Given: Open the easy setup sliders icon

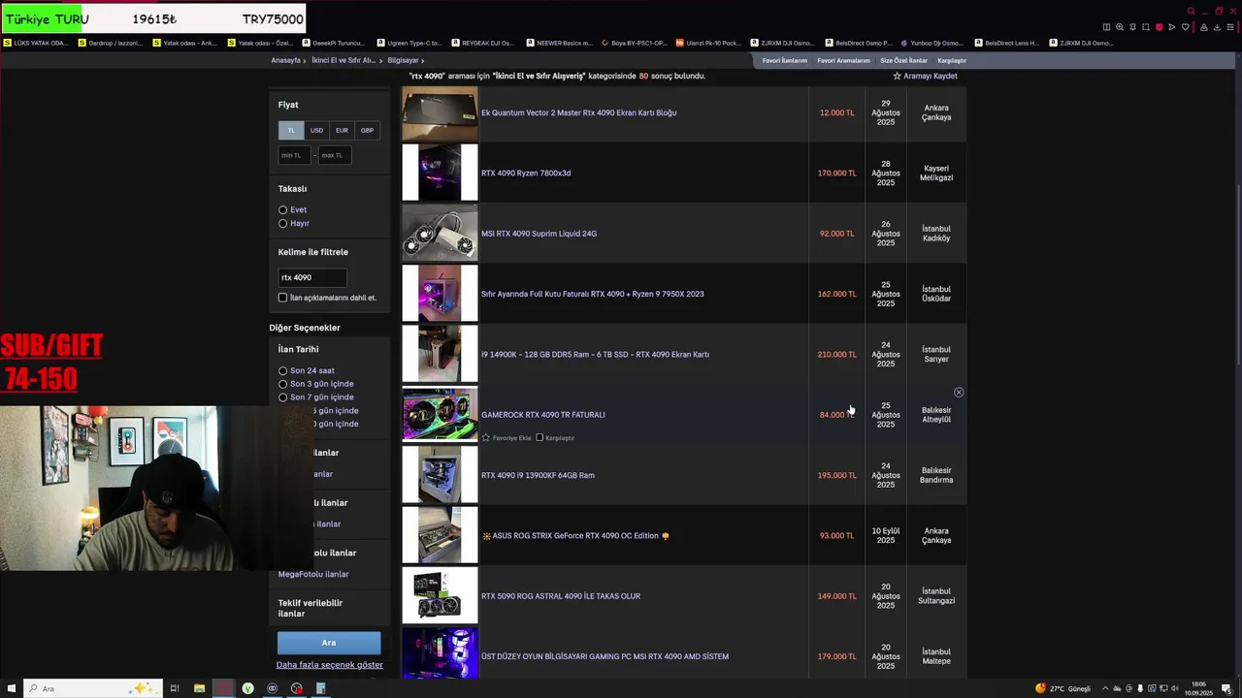Looking at the screenshot, I should point(1228,27).
